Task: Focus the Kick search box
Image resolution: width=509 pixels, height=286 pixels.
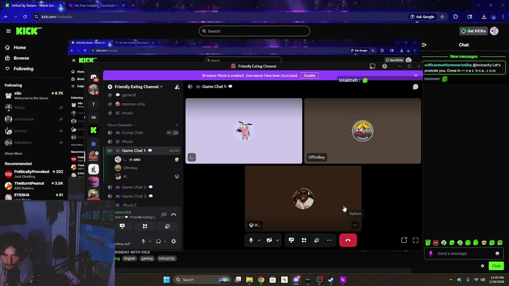Action: coord(254,31)
